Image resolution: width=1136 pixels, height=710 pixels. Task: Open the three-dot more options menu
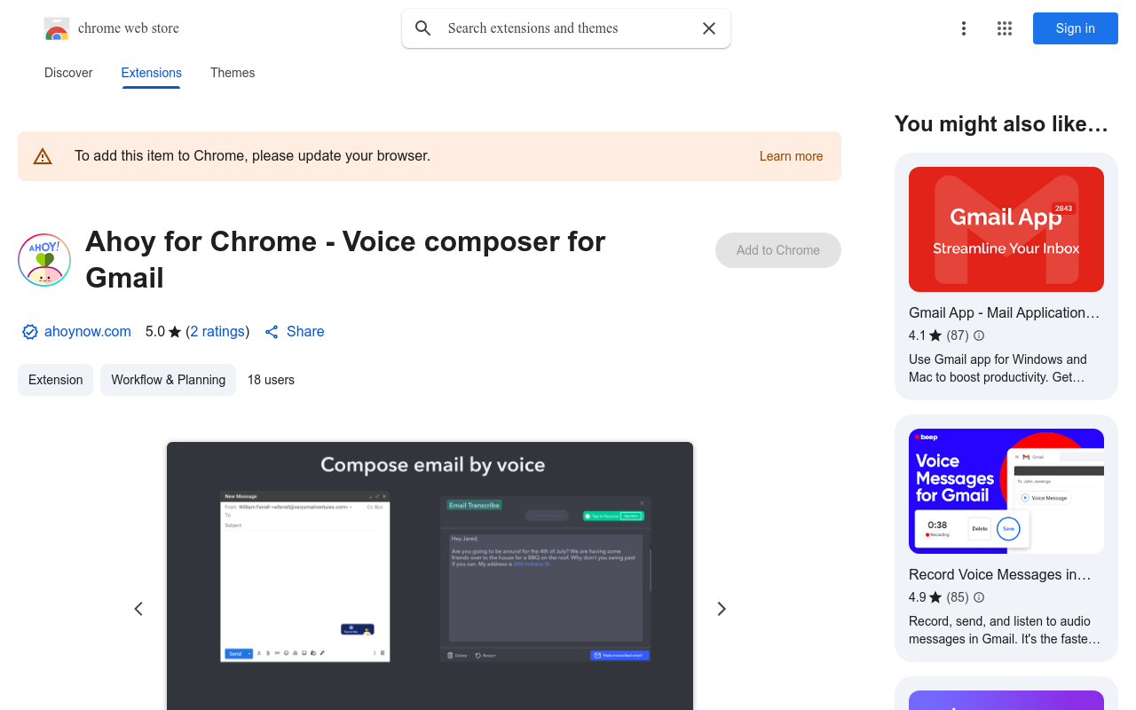click(964, 28)
